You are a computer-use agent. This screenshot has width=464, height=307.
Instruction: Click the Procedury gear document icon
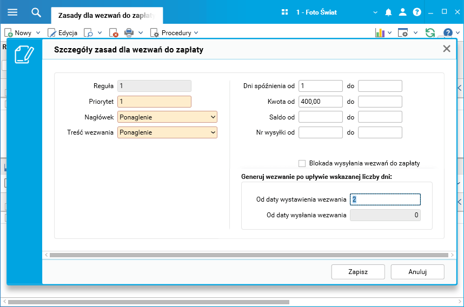tap(155, 33)
